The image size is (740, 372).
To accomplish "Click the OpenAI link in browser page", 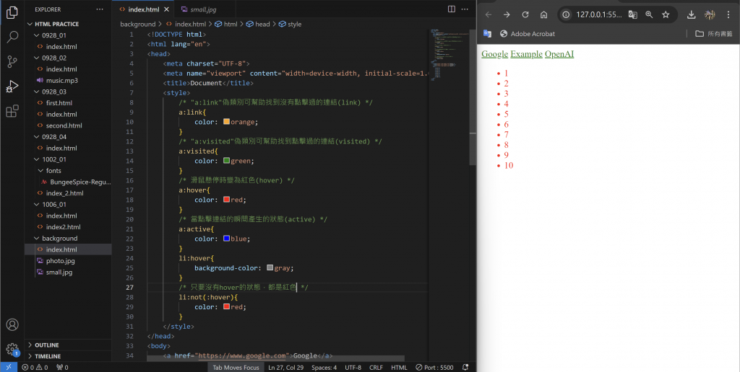I will point(559,54).
